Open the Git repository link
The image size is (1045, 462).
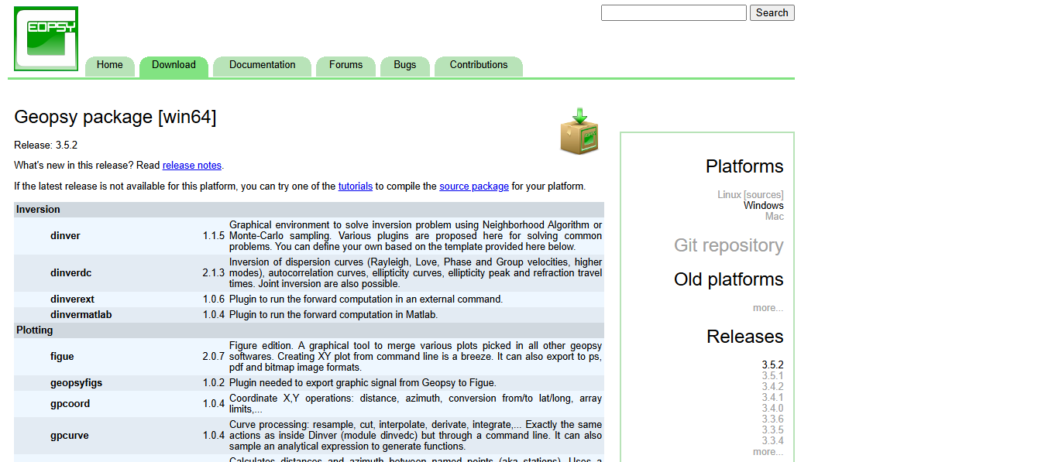pos(729,245)
